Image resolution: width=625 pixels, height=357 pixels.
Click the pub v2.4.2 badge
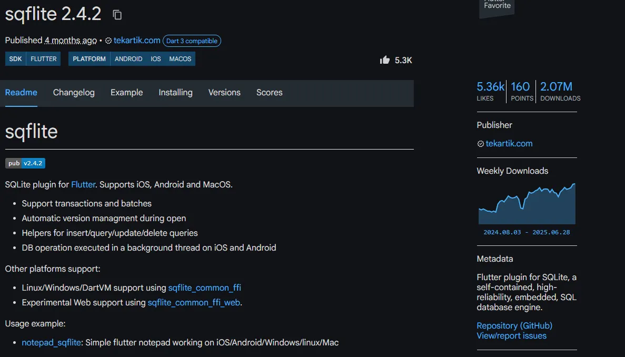25,163
